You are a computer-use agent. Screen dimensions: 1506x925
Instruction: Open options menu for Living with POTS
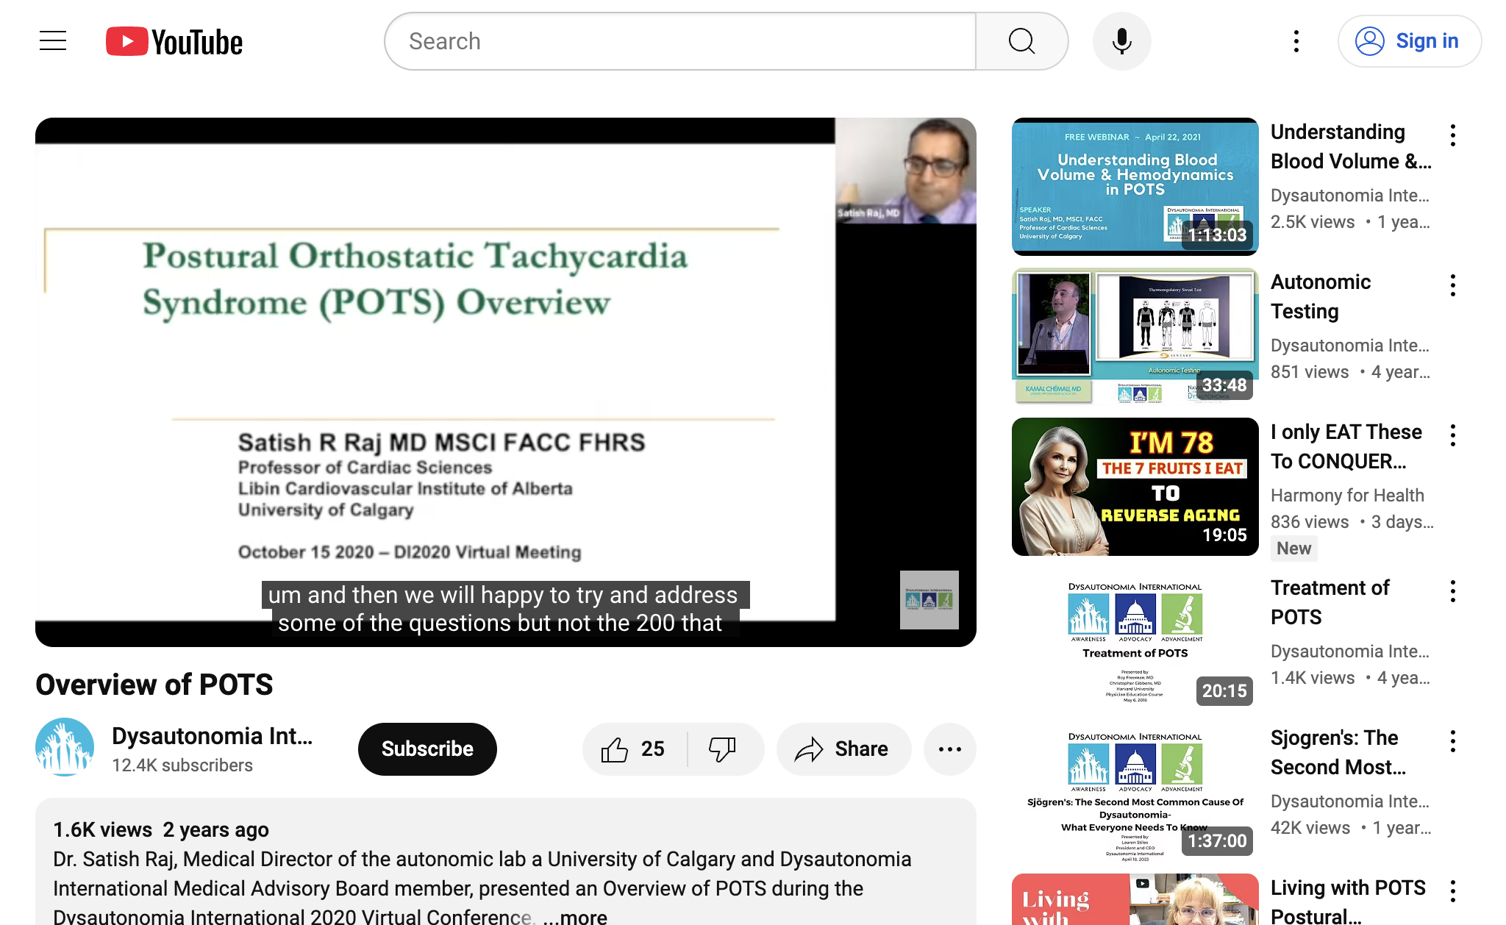(x=1453, y=891)
